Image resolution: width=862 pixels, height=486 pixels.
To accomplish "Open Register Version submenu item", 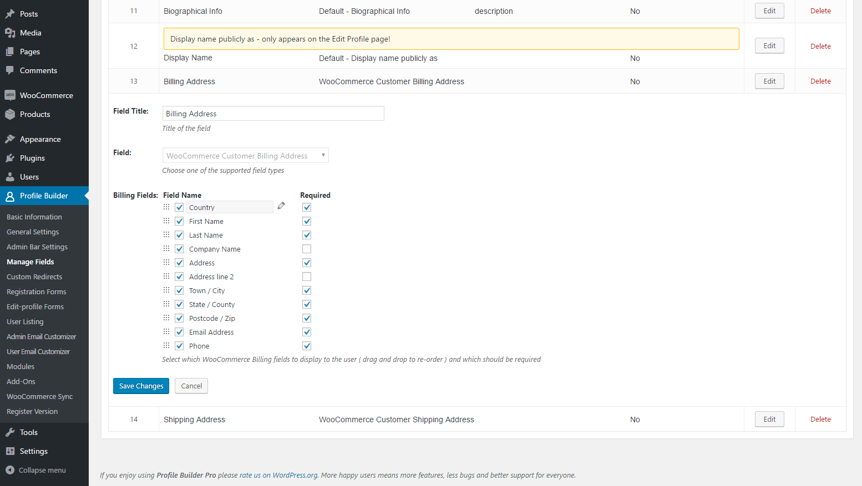I will 32,411.
